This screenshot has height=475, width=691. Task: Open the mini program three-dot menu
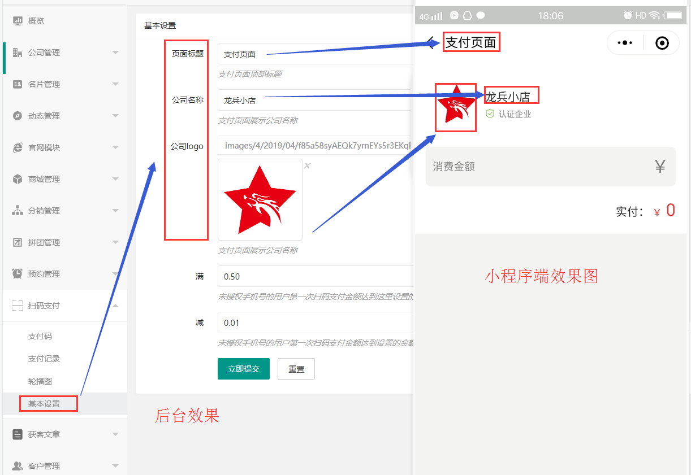point(625,43)
